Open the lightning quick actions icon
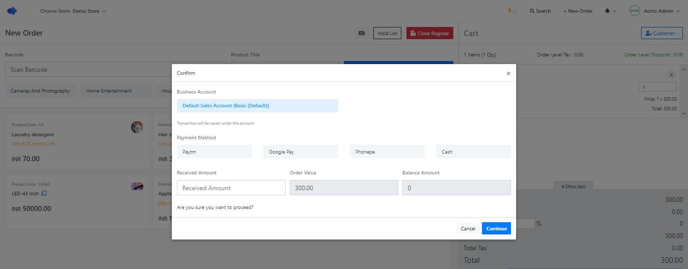Screen dimensions: 688x269 pyautogui.click(x=510, y=11)
